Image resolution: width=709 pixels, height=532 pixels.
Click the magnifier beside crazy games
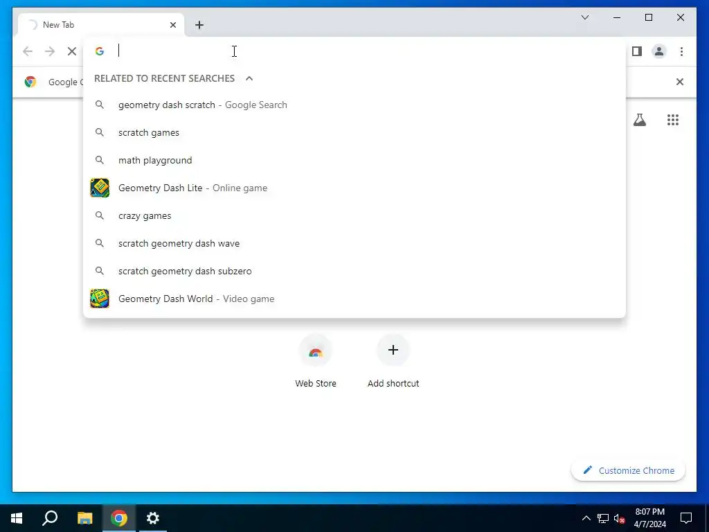coord(100,216)
